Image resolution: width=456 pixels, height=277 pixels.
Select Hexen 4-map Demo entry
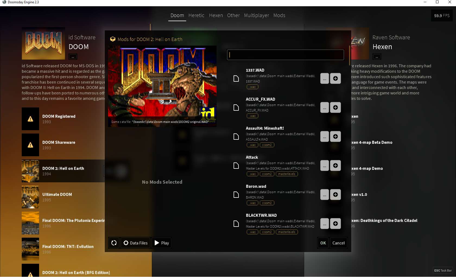tap(367, 171)
